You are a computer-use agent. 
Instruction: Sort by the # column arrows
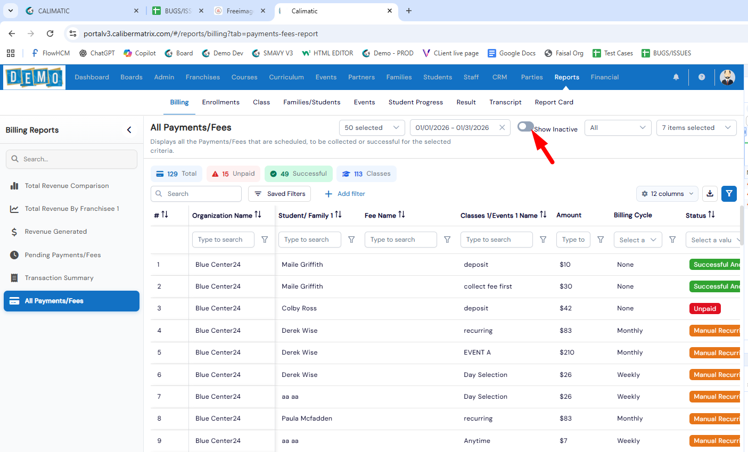tap(165, 215)
